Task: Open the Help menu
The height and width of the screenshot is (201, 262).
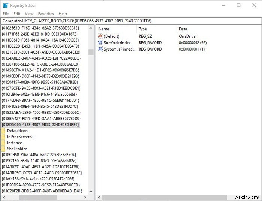Action: coord(63,14)
